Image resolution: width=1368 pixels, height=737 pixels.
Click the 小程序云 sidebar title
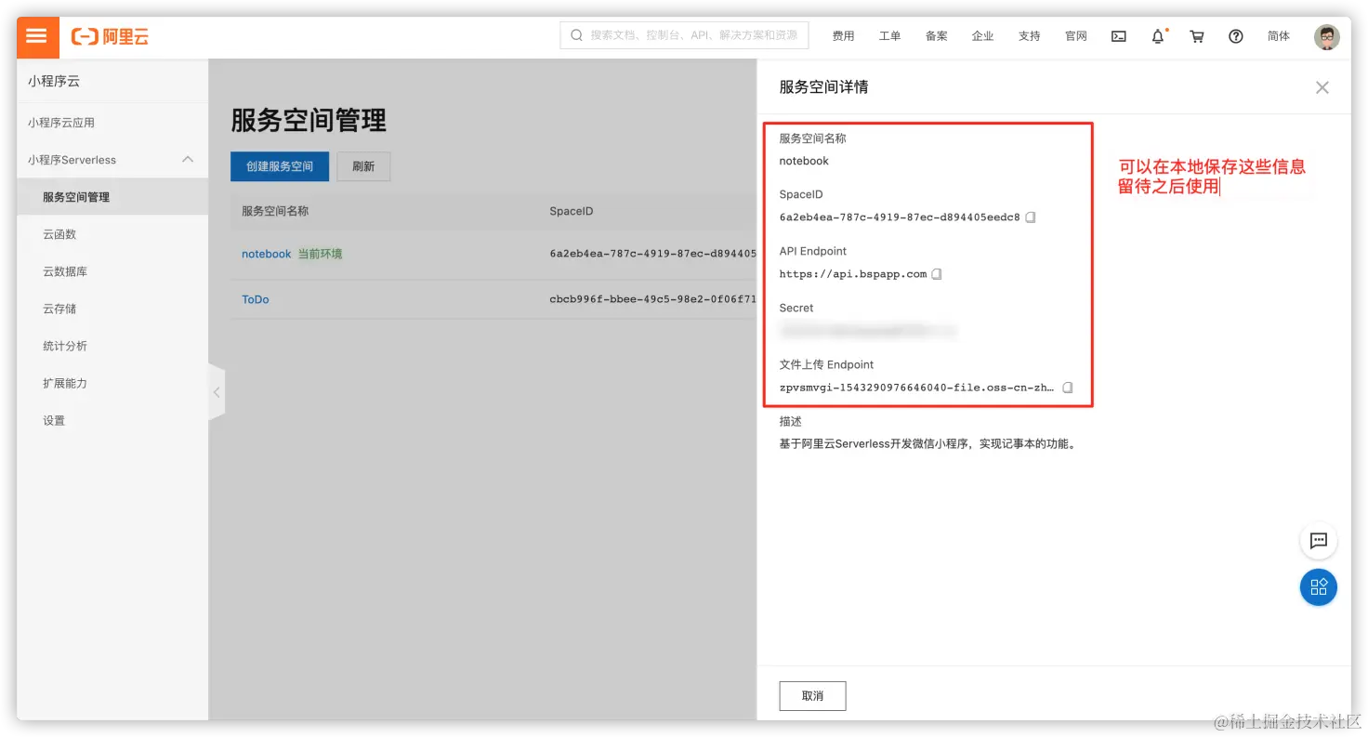(54, 81)
